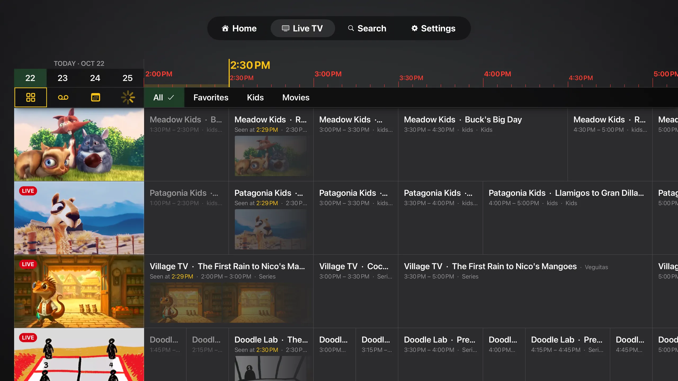Image resolution: width=678 pixels, height=381 pixels.
Task: Select Patagonia Kids 1:00PM – 2:30PM past program
Action: (x=186, y=218)
